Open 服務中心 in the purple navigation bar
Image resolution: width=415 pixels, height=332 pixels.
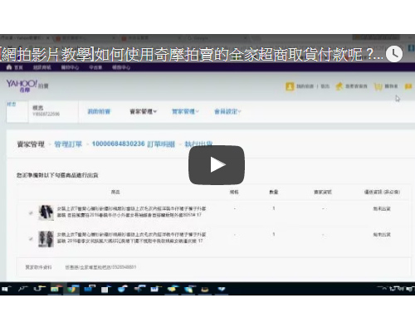tap(121, 67)
